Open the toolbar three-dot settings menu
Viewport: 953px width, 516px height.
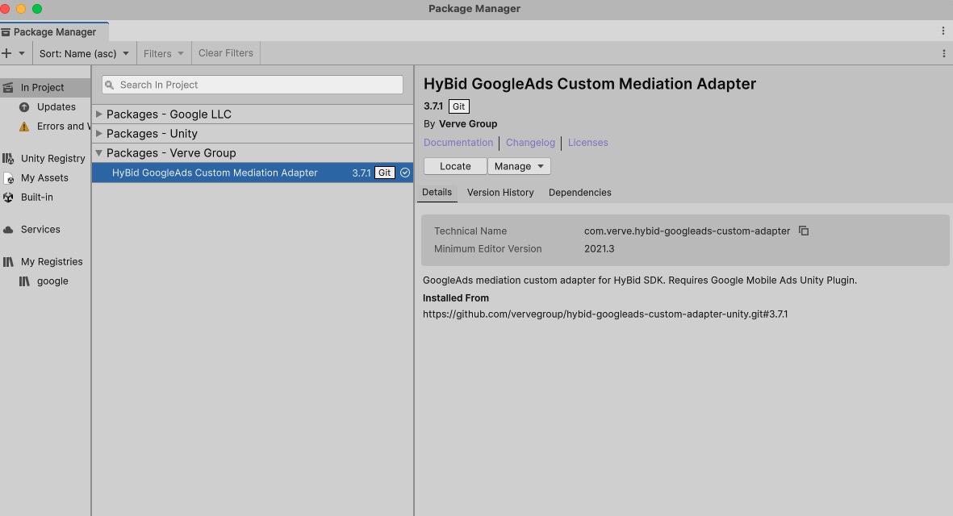[x=943, y=53]
